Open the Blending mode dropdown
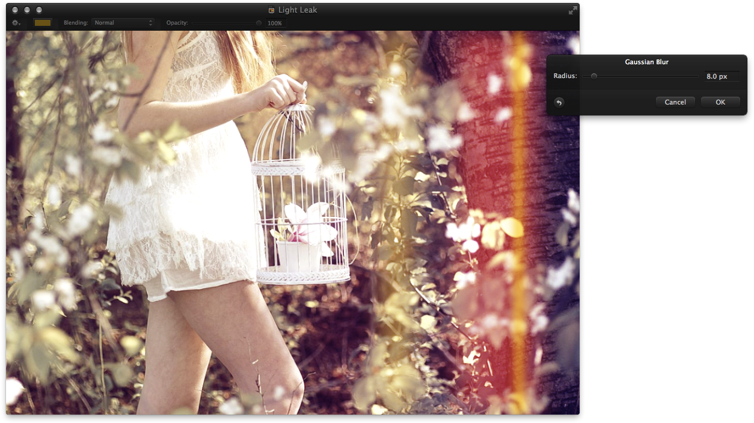 click(123, 23)
